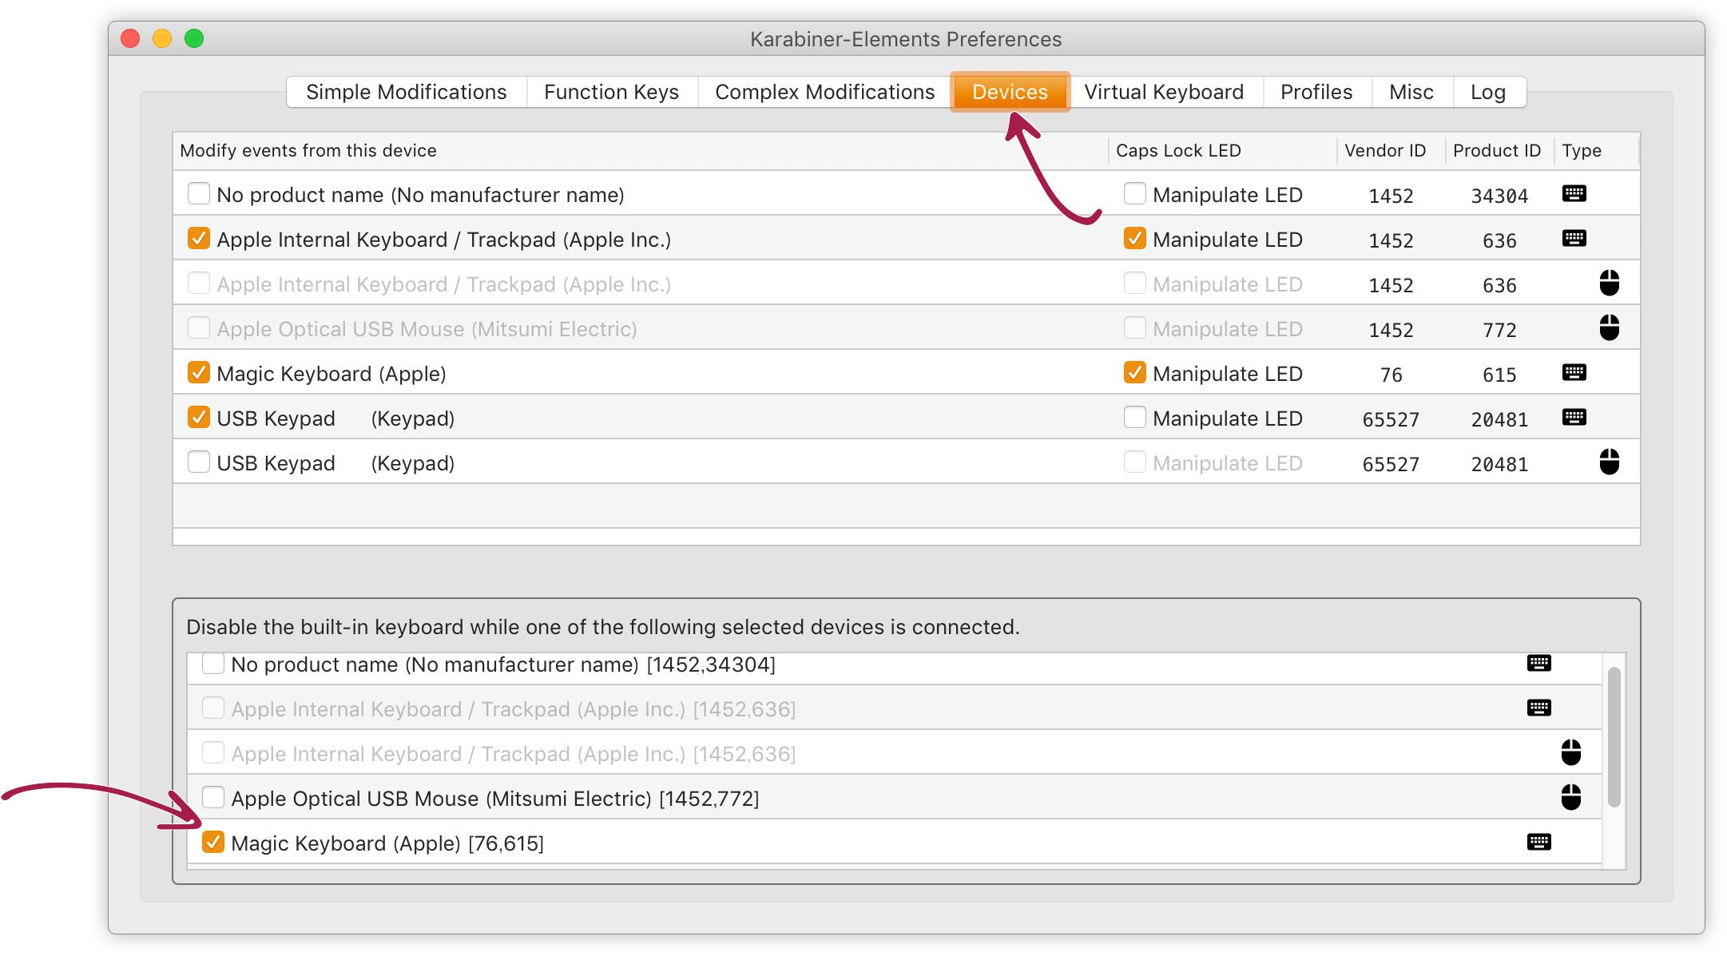This screenshot has width=1727, height=956.
Task: Enable modifying events for No product name device
Action: [x=198, y=194]
